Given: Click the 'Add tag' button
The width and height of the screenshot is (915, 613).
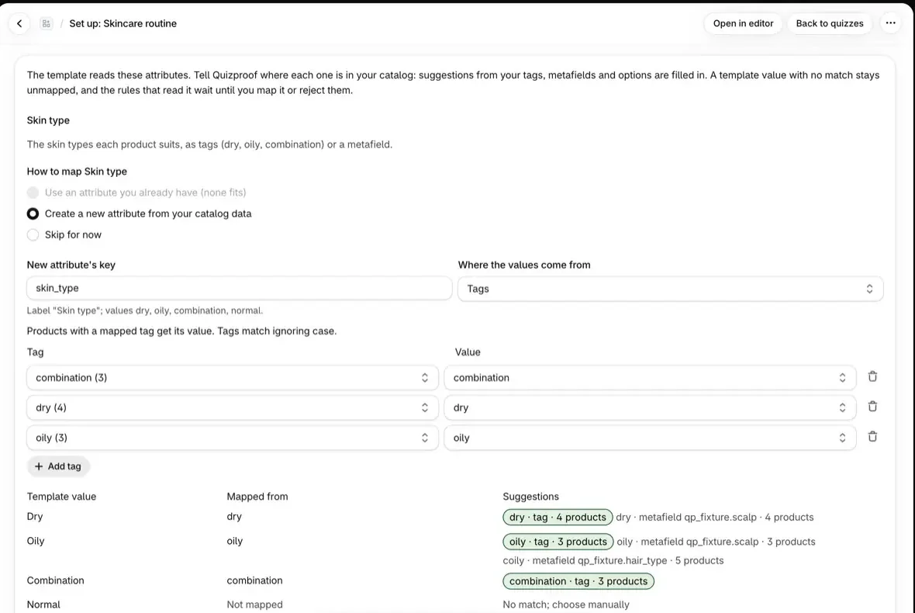Looking at the screenshot, I should click(x=58, y=466).
